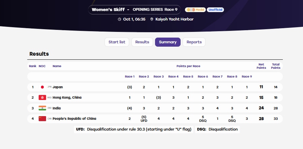
Task: Click the Oct 1, 06:35 date text
Action: coord(134,19)
